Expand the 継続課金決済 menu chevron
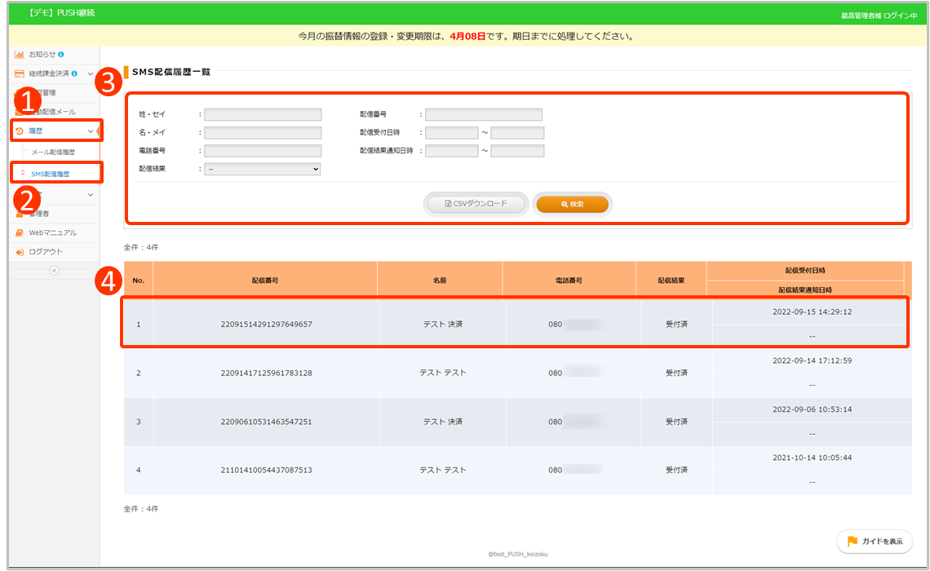Image resolution: width=930 pixels, height=571 pixels. (91, 74)
